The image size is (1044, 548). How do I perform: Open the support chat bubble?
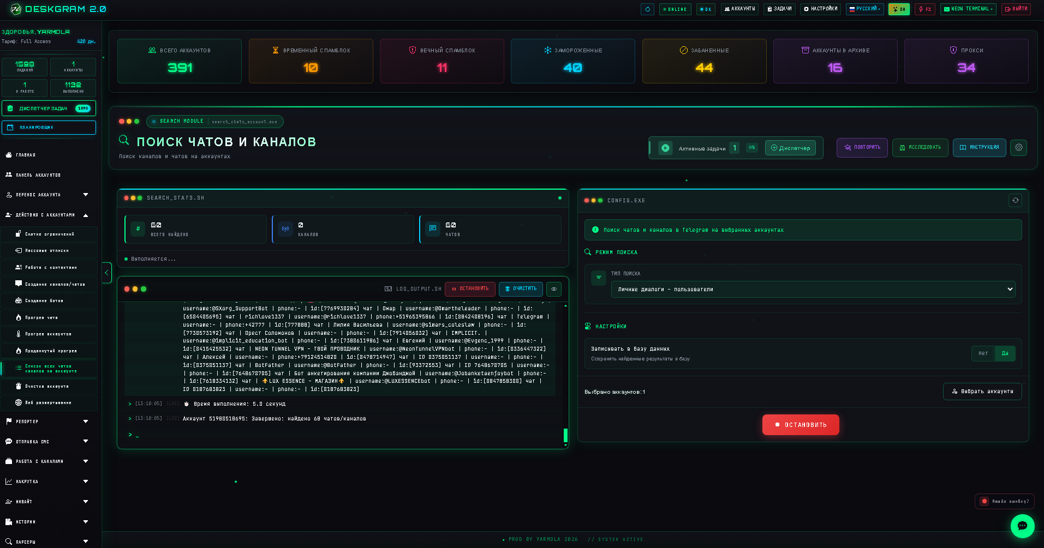(x=1022, y=526)
